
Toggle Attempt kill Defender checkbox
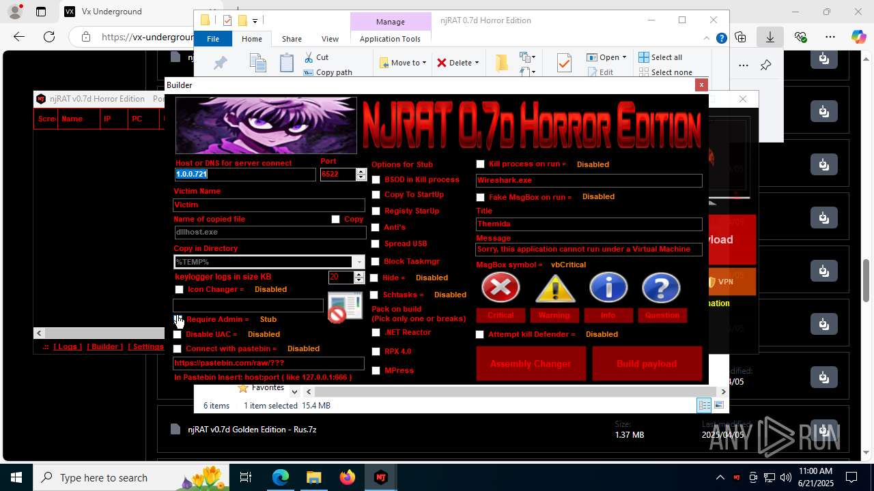[x=479, y=335]
